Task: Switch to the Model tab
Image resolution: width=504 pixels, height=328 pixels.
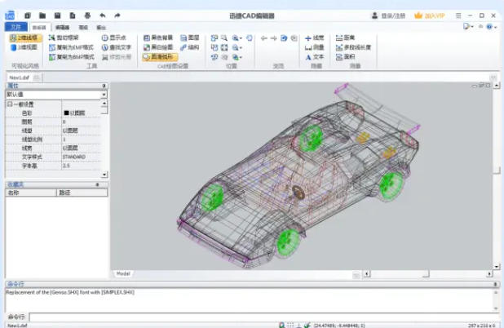Action: (x=123, y=273)
